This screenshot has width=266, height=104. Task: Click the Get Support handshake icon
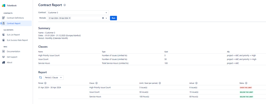coord(3,57)
